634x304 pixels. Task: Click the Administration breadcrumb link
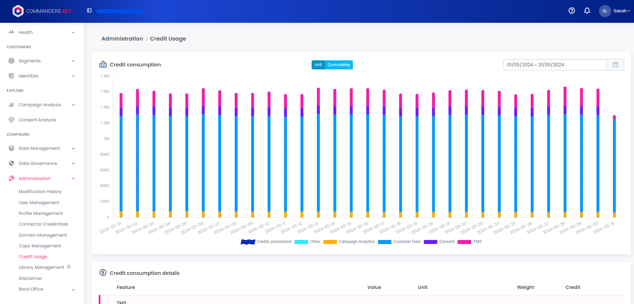(x=122, y=39)
